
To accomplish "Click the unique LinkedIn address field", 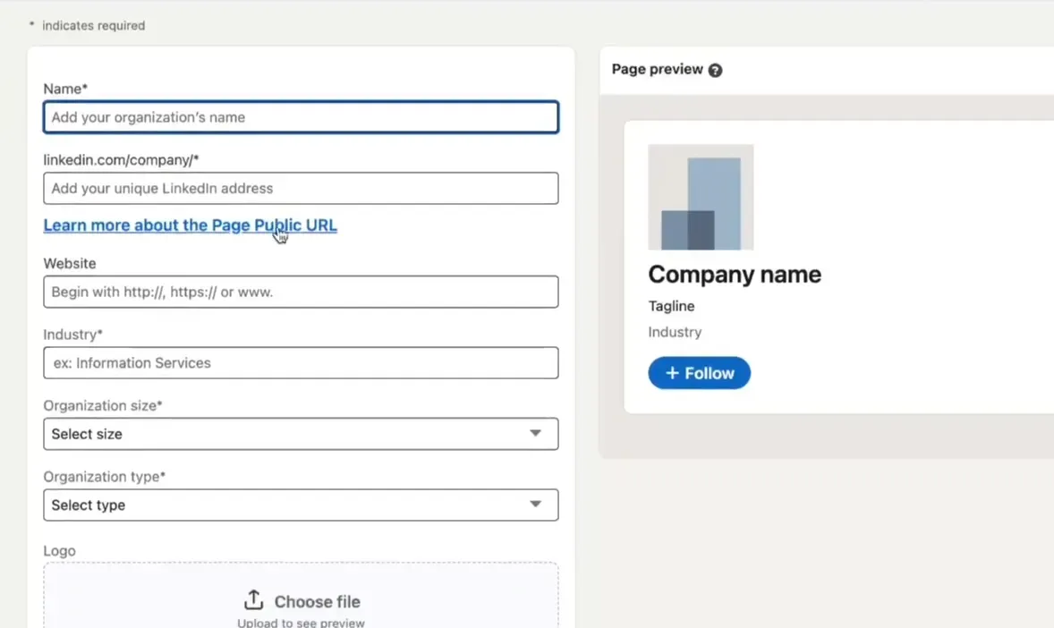I will pos(301,189).
